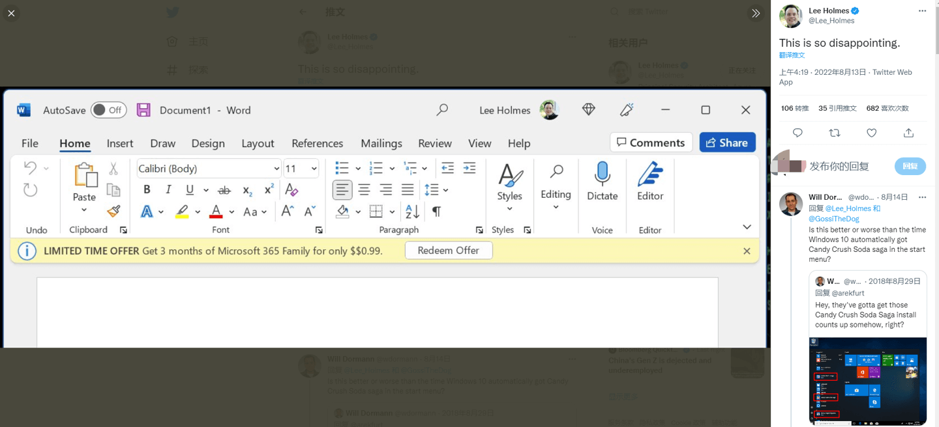The image size is (939, 427).
Task: Toggle Italic formatting
Action: [168, 189]
